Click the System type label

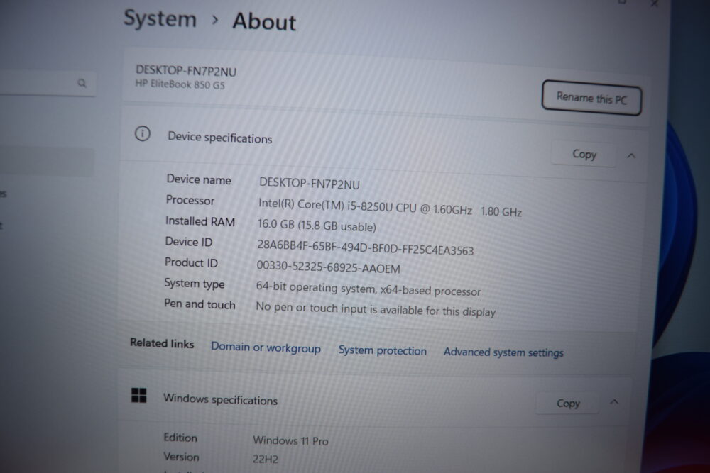pyautogui.click(x=195, y=284)
